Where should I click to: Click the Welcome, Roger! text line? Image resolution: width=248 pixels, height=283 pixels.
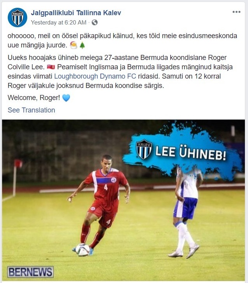[x=34, y=98]
